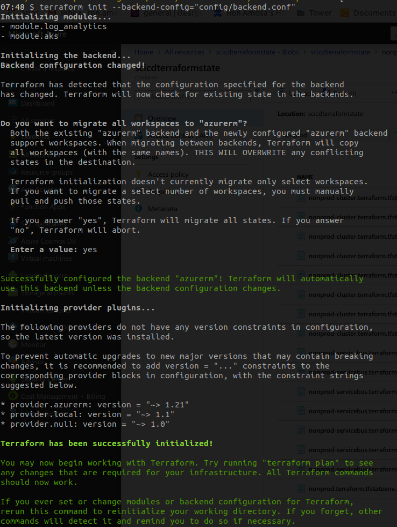Open Cost Management + Billing sidebar item
The height and width of the screenshot is (527, 397).
point(63,396)
